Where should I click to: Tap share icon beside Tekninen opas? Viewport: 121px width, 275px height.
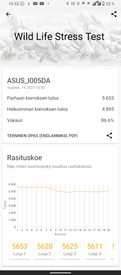[x=109, y=136]
